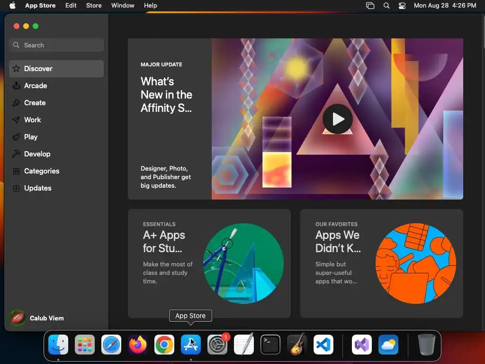Open TextEdit from the Dock
485x364 pixels.
coord(244,345)
